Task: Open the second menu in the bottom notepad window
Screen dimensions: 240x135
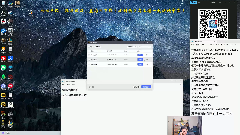Action: point(68,85)
